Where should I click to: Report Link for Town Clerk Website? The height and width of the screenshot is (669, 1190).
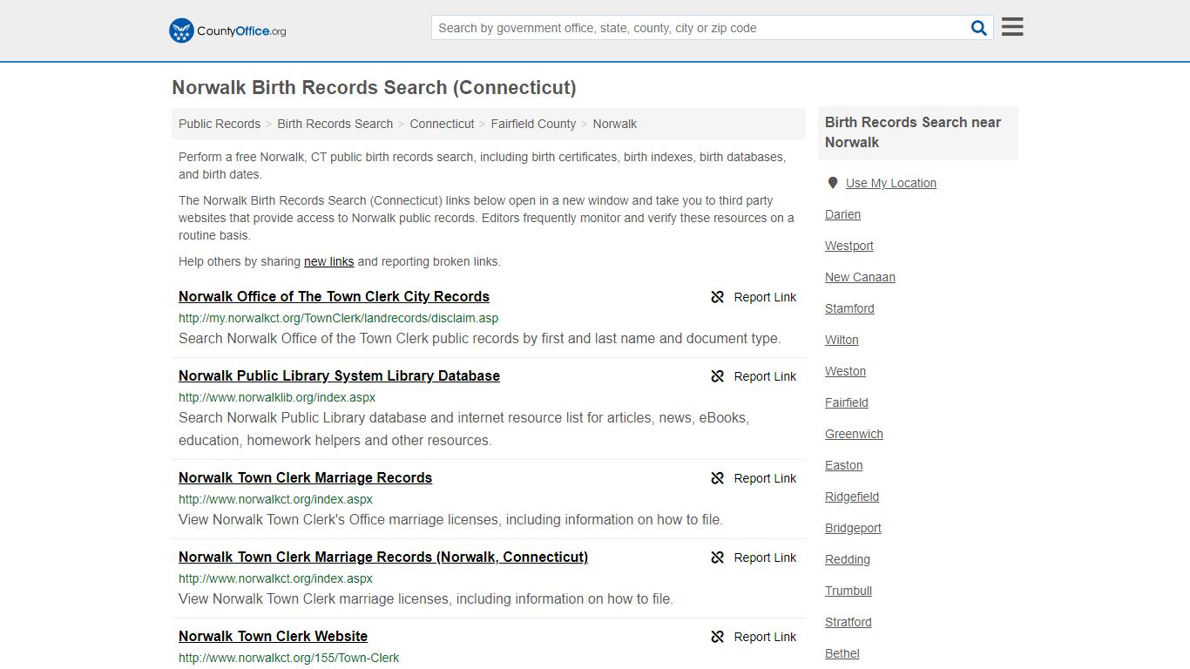click(x=765, y=637)
